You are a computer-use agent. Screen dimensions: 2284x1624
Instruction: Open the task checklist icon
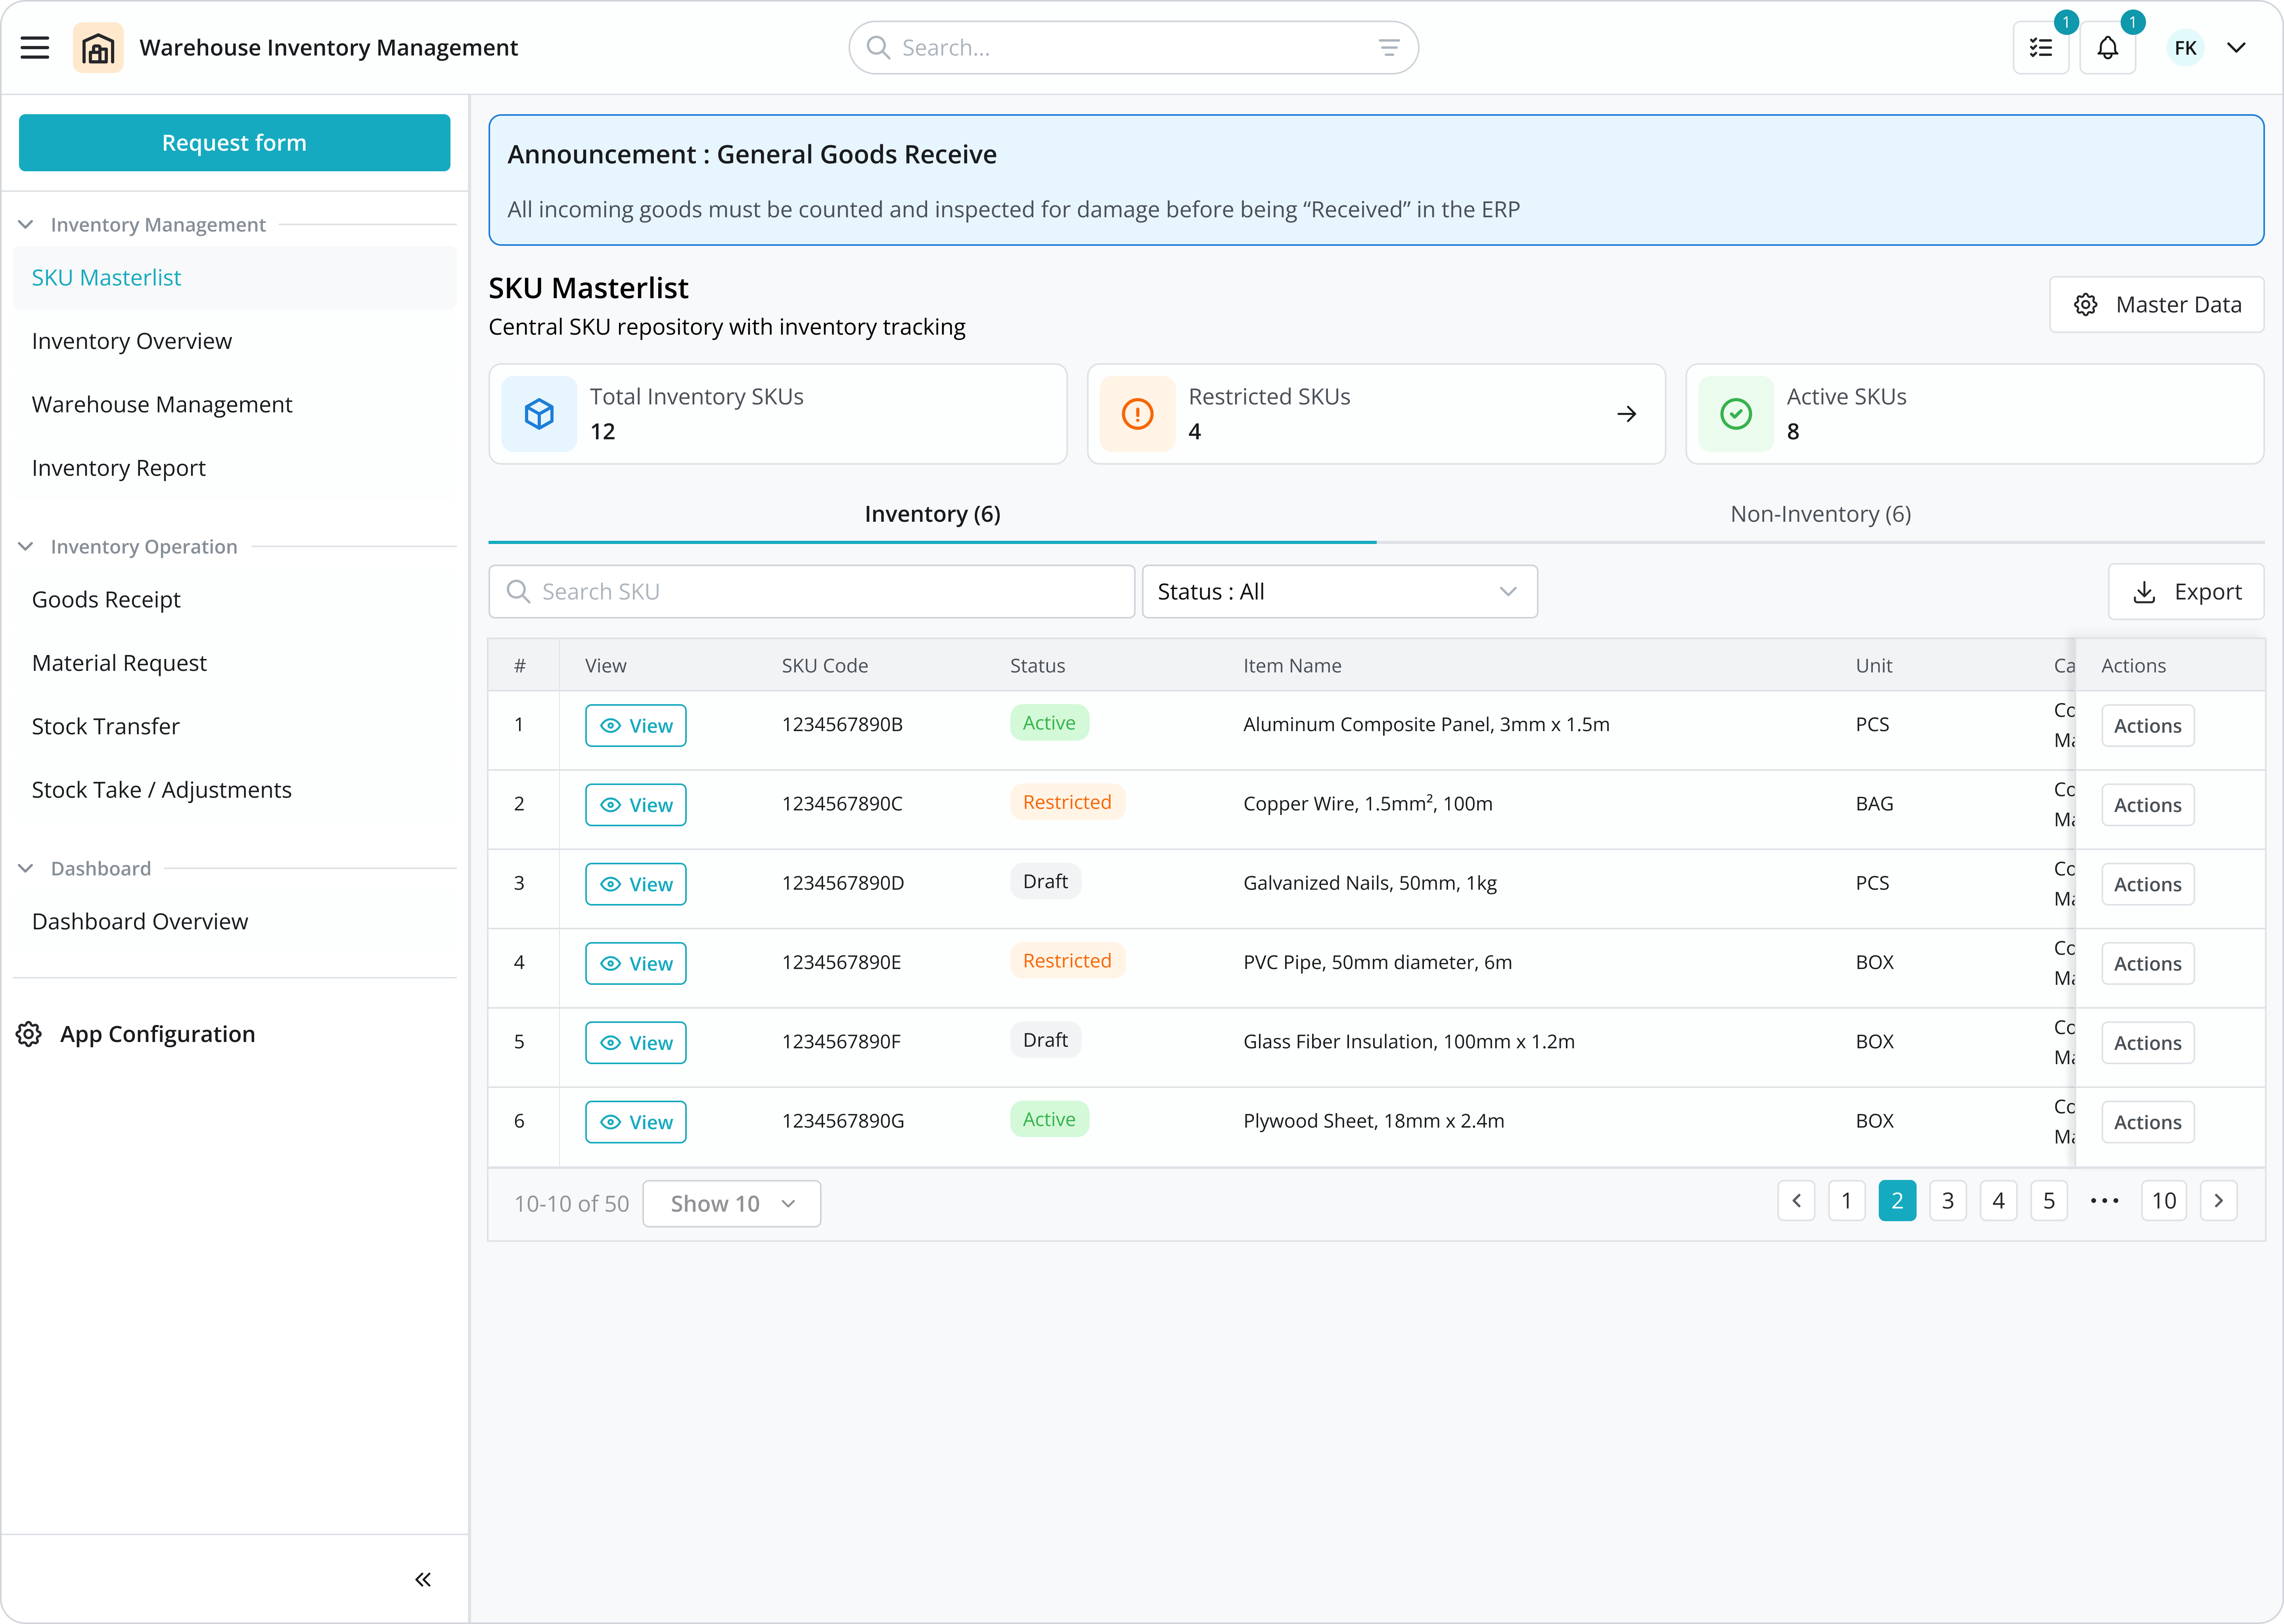point(2041,48)
